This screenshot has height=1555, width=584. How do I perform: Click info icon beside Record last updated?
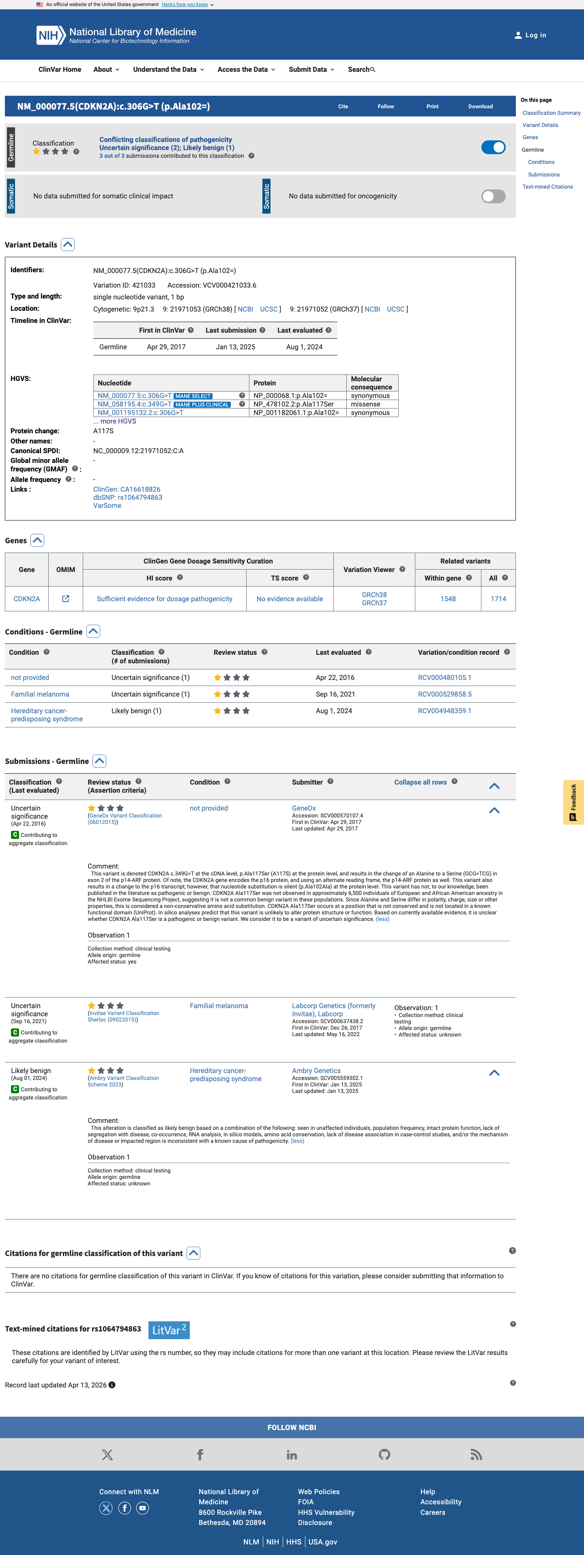coord(112,1385)
